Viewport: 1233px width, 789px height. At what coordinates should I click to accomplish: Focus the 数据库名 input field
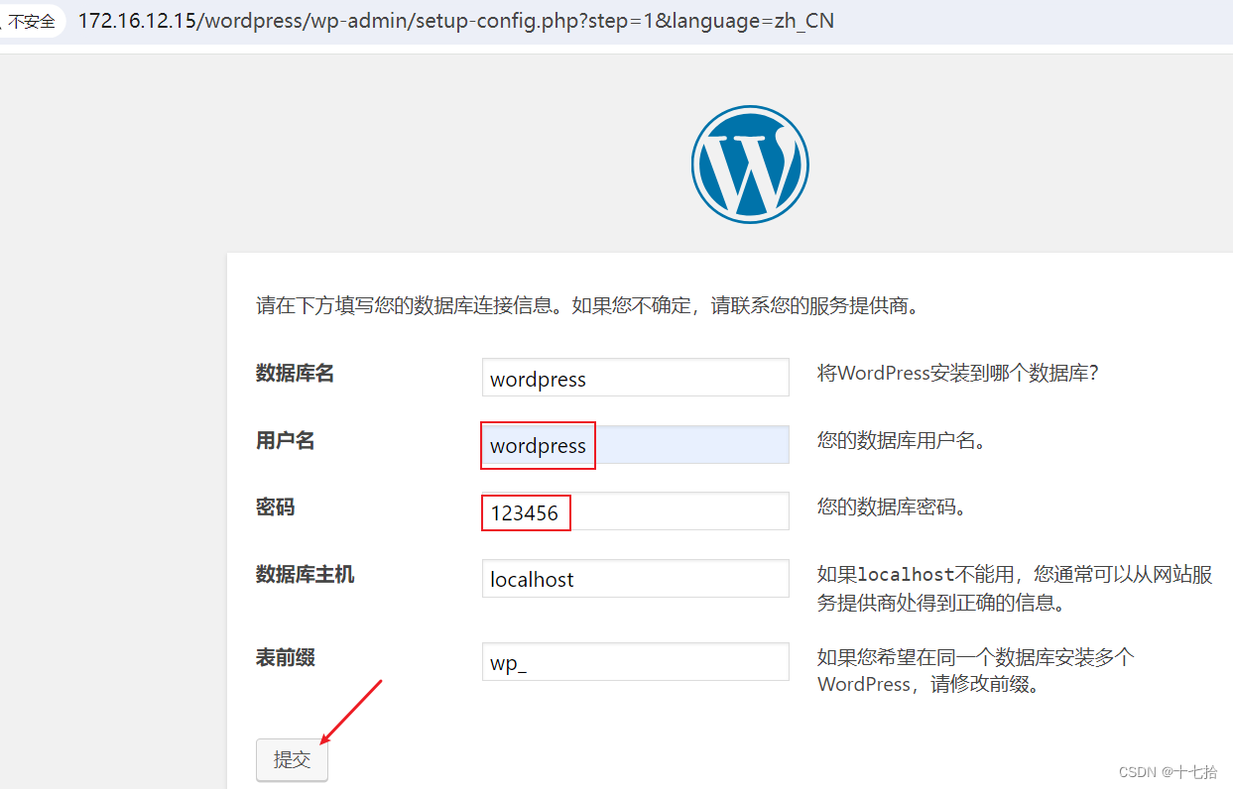point(635,378)
